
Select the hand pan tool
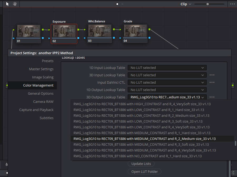tap(15, 4)
